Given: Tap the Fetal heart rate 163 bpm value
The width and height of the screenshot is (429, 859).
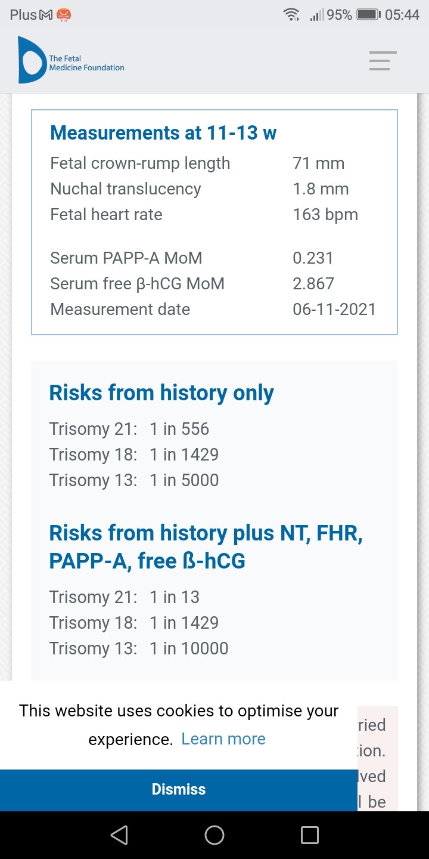Looking at the screenshot, I should [x=325, y=215].
